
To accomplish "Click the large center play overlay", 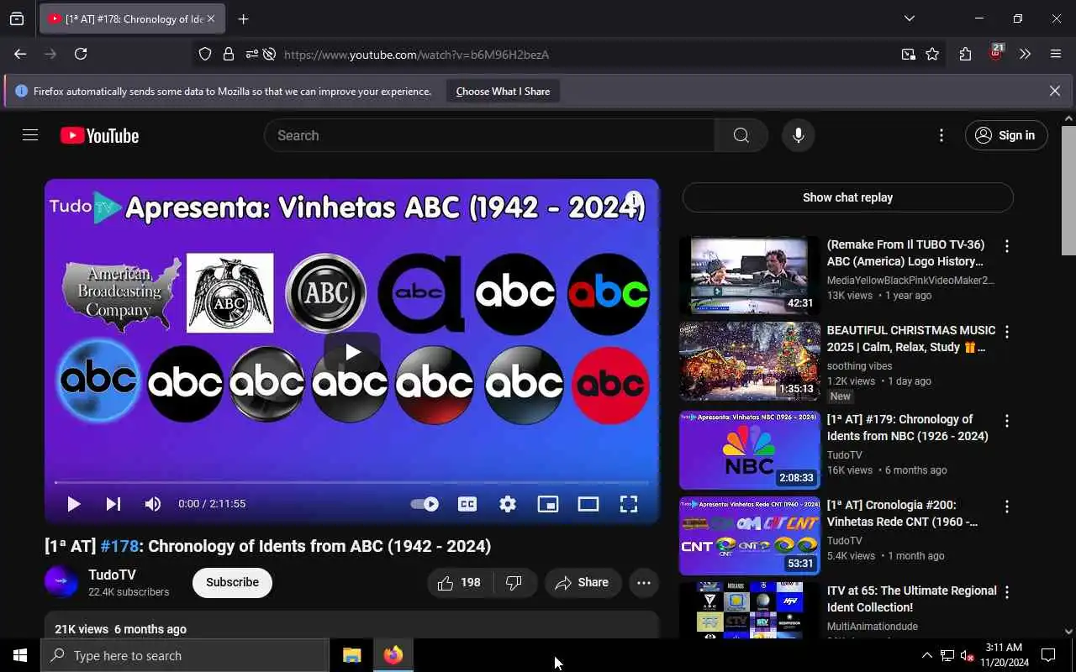I will coord(352,352).
